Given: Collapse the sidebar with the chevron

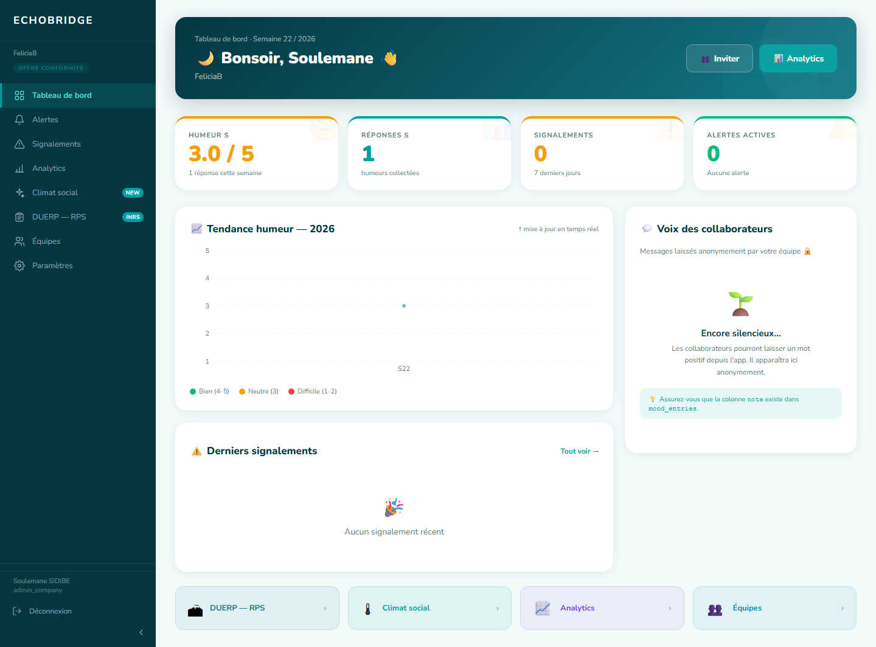Looking at the screenshot, I should point(141,632).
